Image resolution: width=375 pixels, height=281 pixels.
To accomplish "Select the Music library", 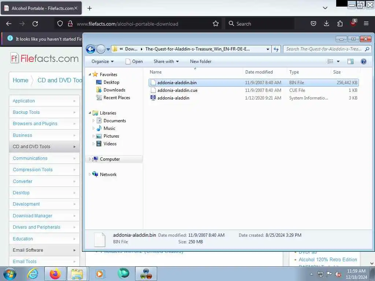I will pyautogui.click(x=109, y=128).
